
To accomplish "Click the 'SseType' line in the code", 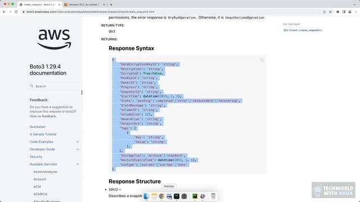I will coord(154,164).
